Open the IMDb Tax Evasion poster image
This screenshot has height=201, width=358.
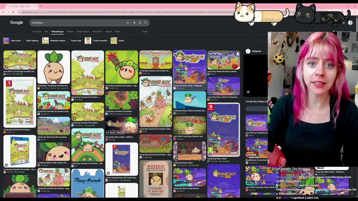tap(156, 102)
